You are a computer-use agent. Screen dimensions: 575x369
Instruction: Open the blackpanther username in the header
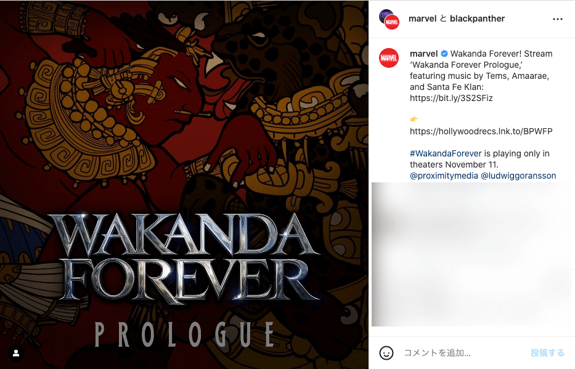coord(477,18)
